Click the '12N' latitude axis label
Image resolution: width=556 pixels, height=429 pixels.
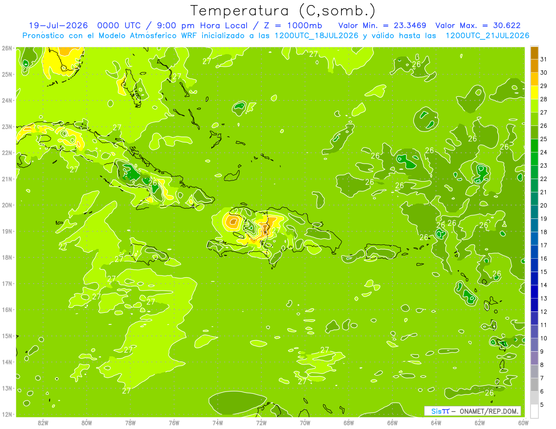[x=7, y=414]
